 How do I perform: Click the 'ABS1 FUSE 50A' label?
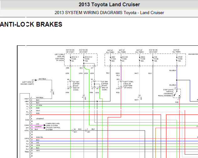pos(113,59)
